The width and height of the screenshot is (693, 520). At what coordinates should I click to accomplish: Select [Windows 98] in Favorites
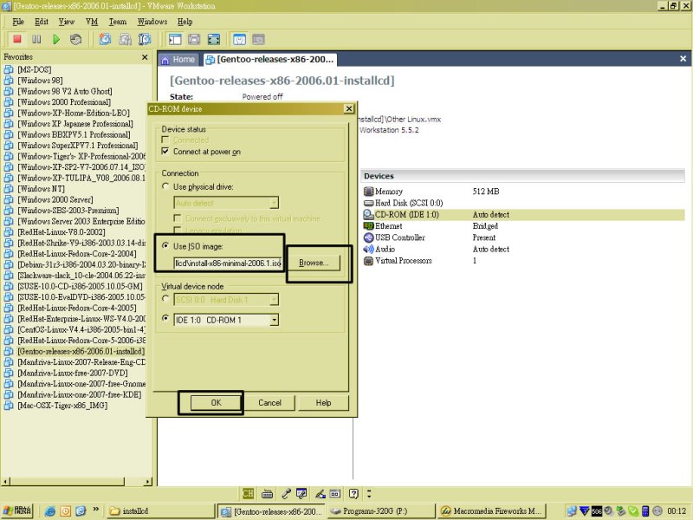coord(40,80)
